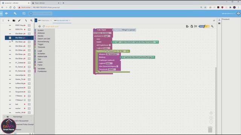The image size is (241, 135).
Task: Click the add new script plus icon
Action: point(8,21)
